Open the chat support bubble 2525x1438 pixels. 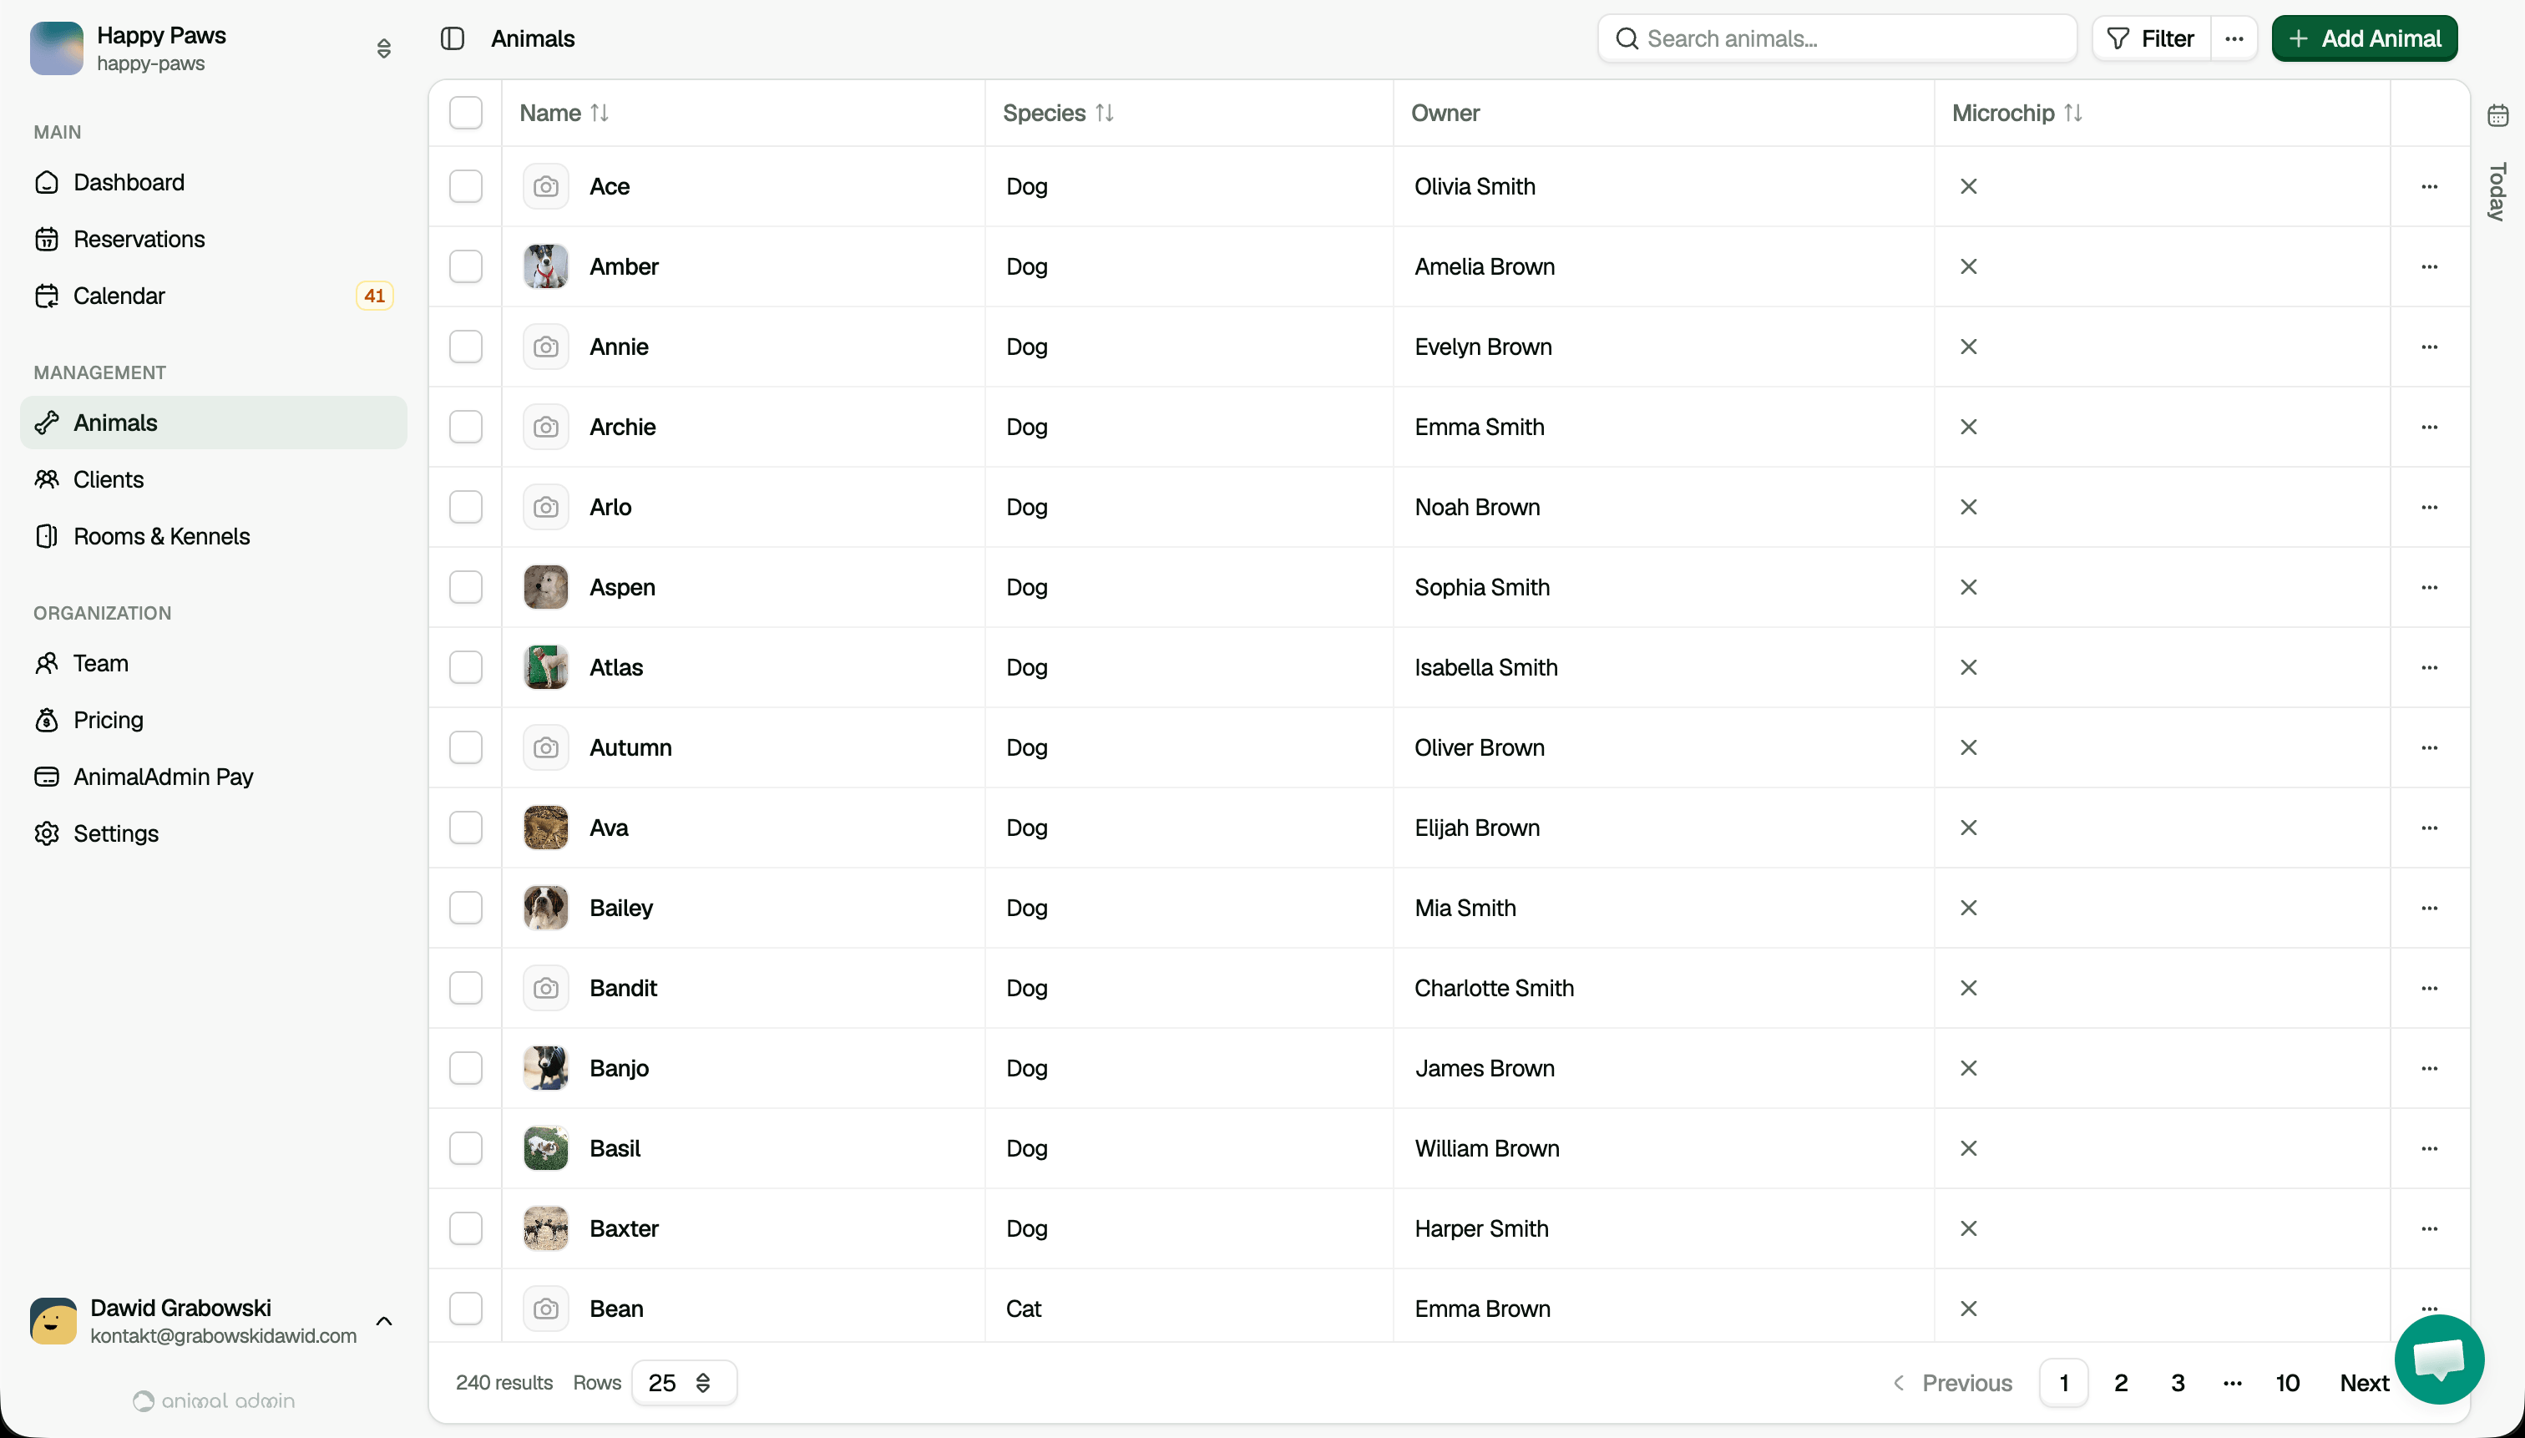click(x=2439, y=1359)
